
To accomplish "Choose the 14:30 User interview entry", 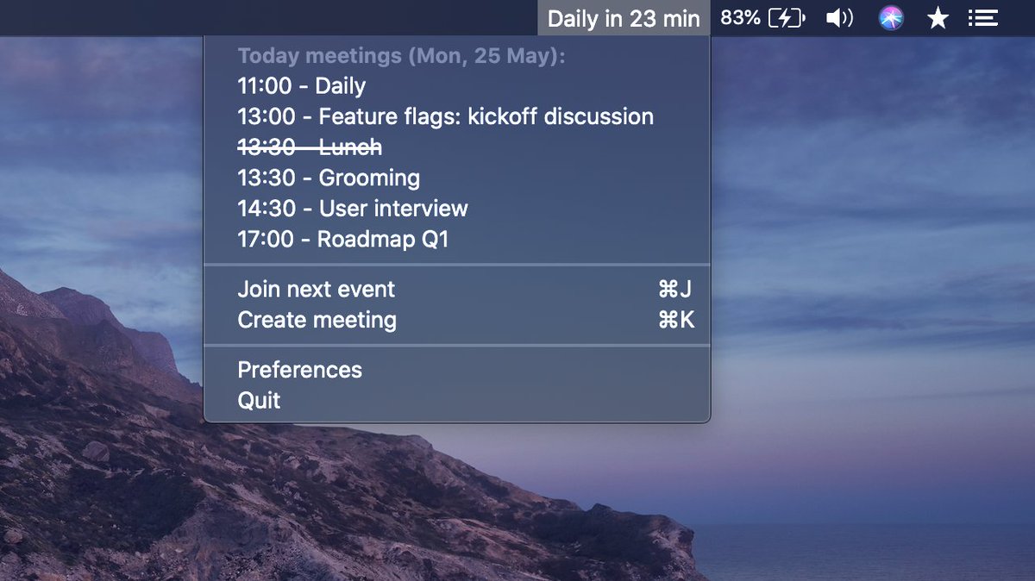I will tap(457, 209).
